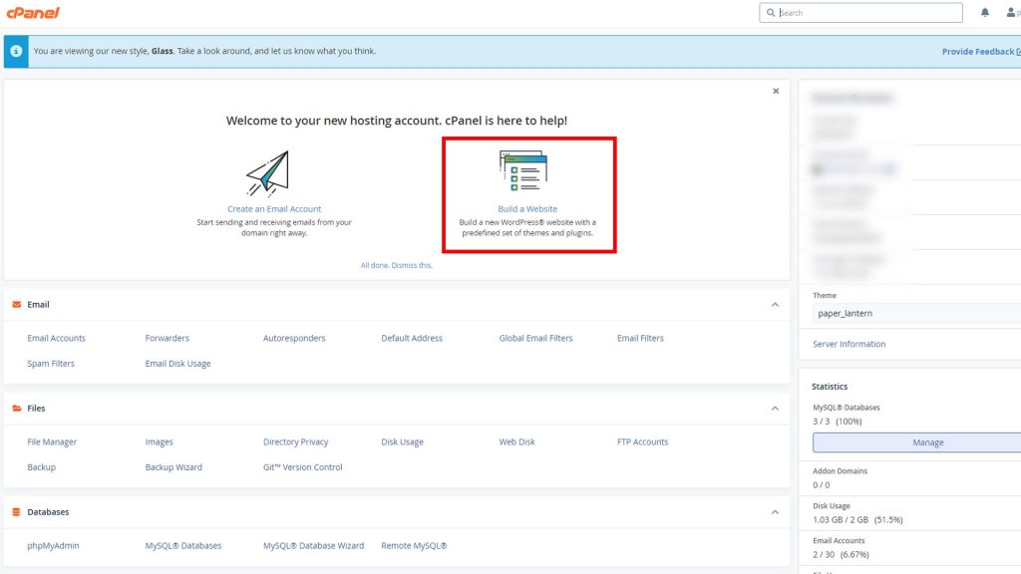
Task: Open the Provide Feedback link
Action: tap(981, 52)
